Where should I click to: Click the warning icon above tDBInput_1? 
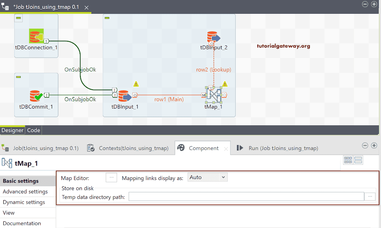136,84
